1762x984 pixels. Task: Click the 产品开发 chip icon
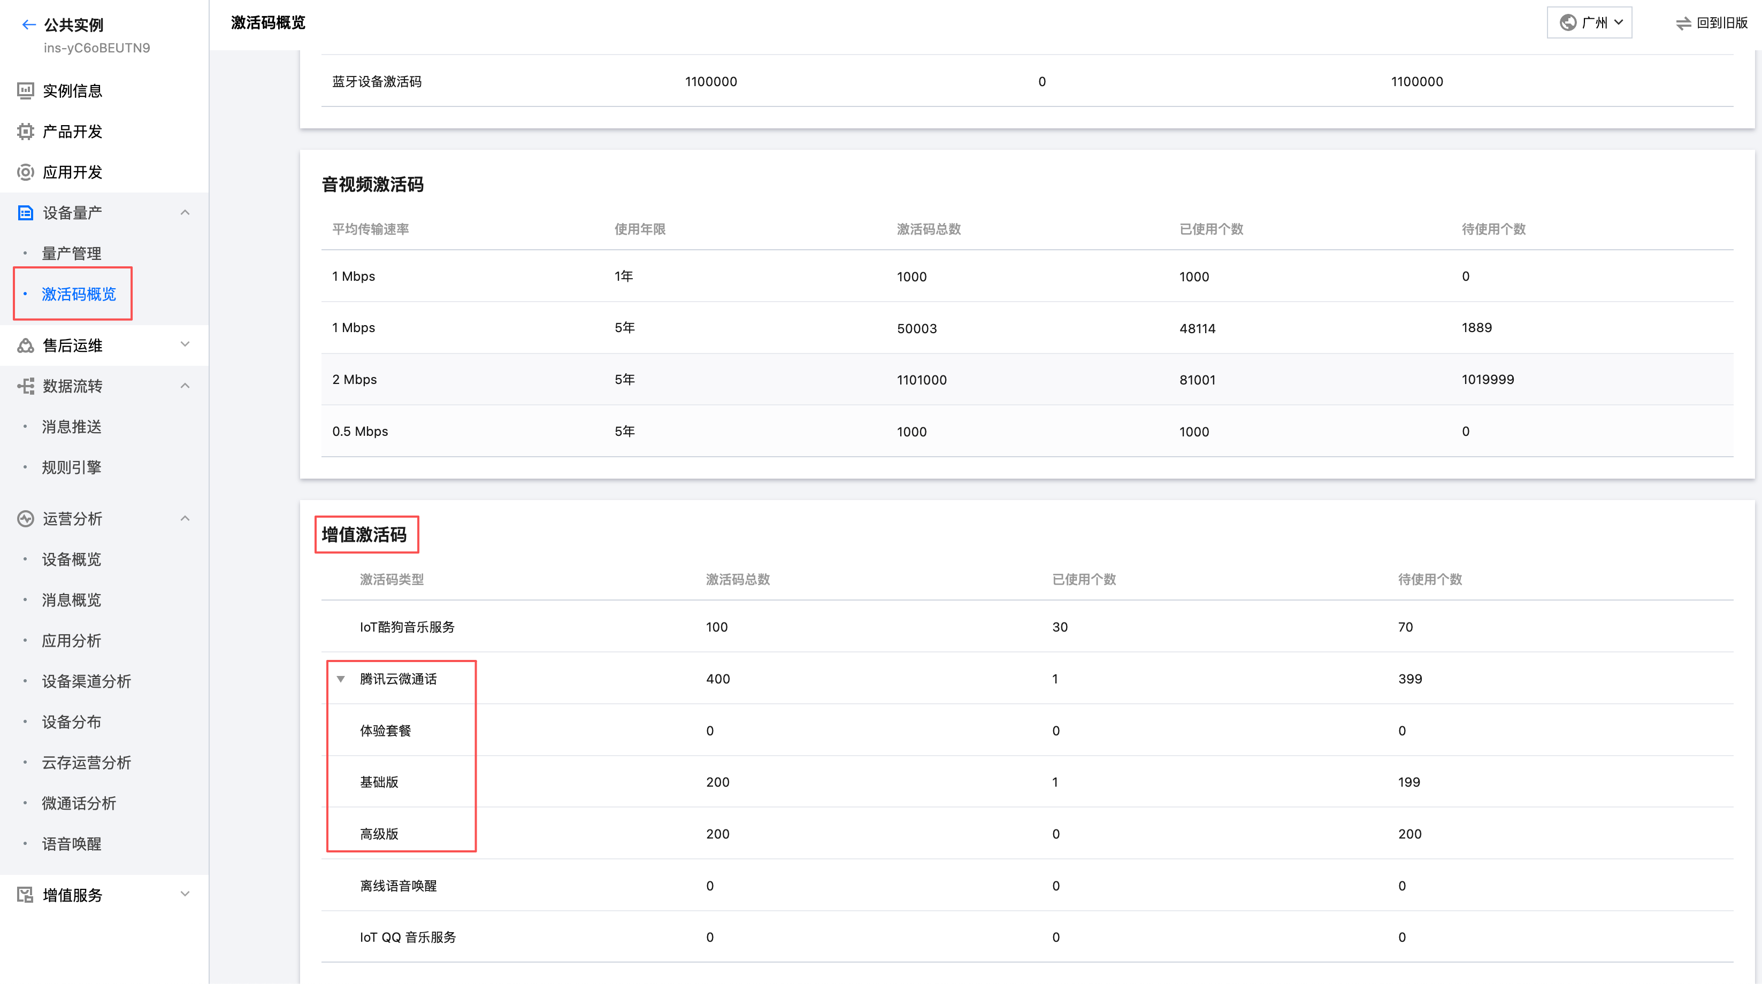[x=25, y=132]
